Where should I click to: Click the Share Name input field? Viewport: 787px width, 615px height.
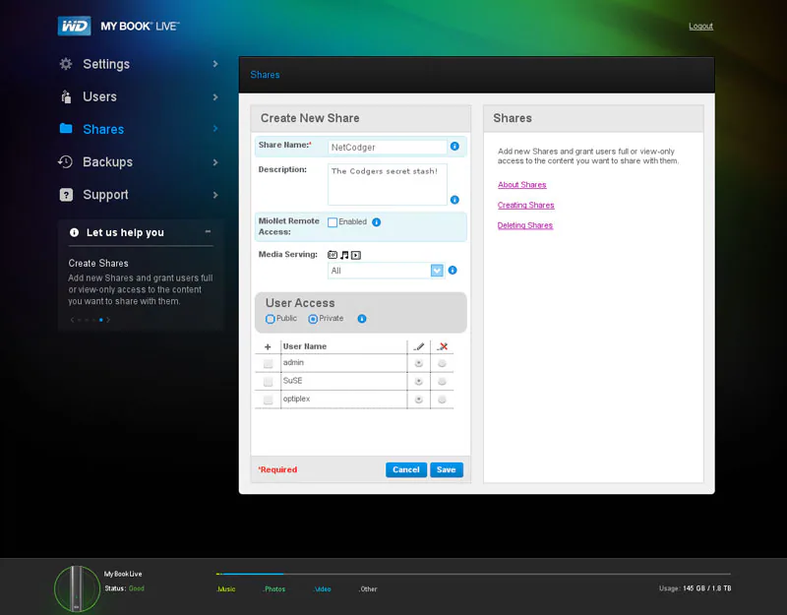tap(388, 147)
